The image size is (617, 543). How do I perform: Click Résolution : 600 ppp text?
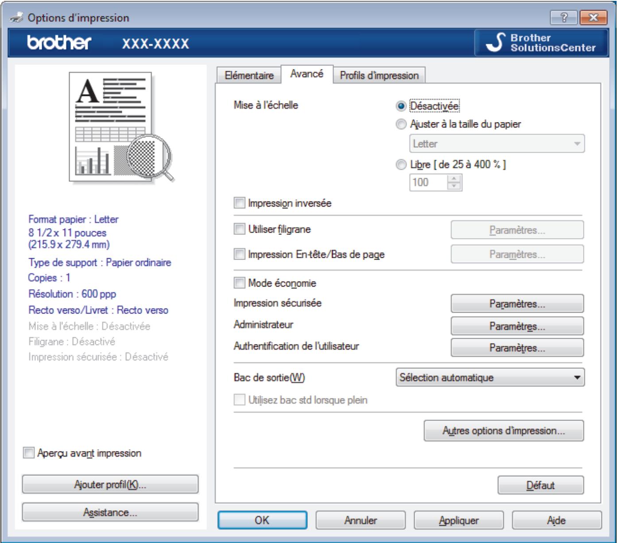[x=72, y=294]
